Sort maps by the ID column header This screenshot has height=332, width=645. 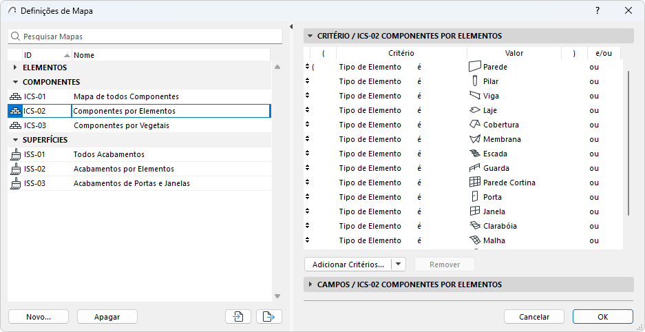(41, 55)
